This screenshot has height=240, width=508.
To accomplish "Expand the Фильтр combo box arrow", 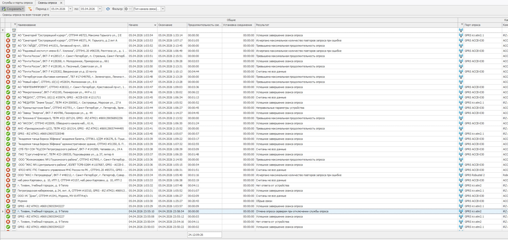I will click(x=163, y=9).
